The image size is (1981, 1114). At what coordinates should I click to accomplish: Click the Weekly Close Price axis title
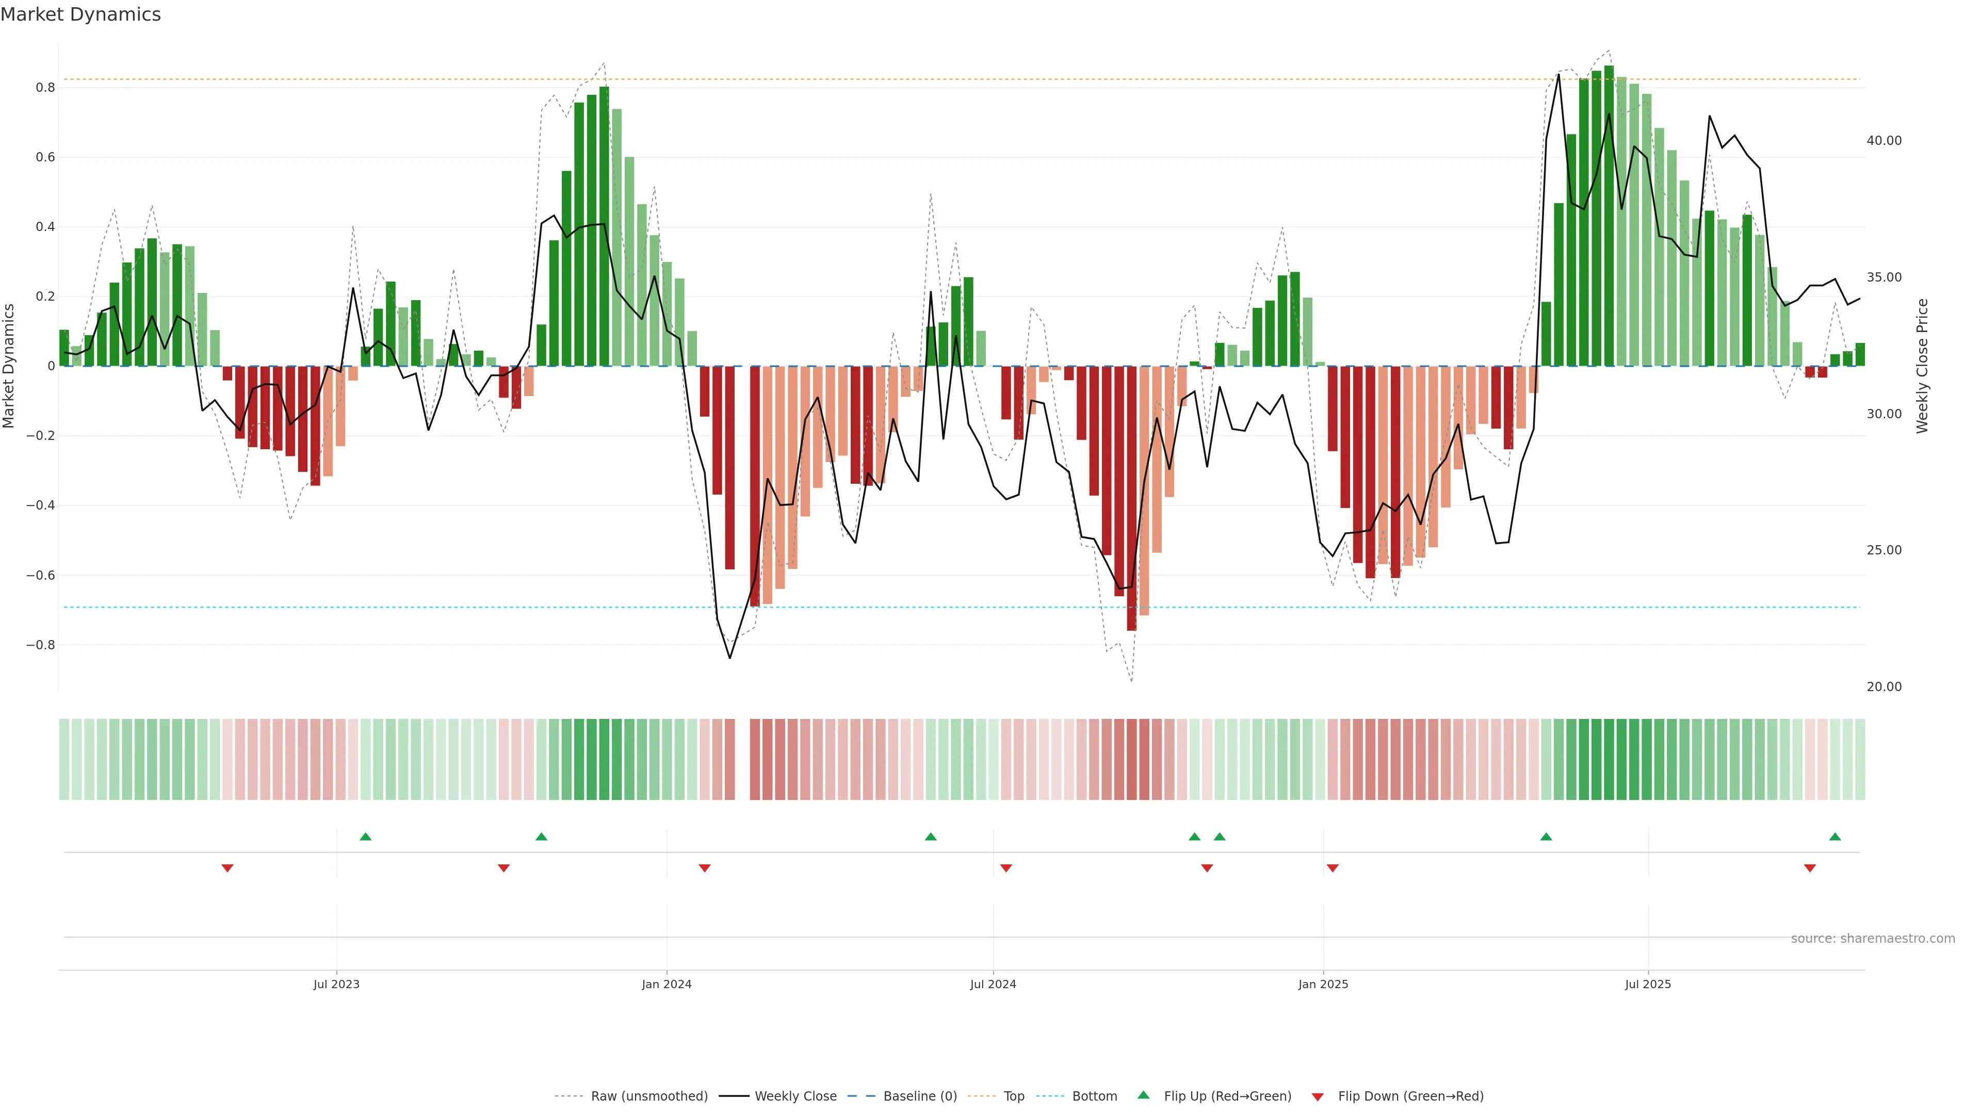(1923, 366)
